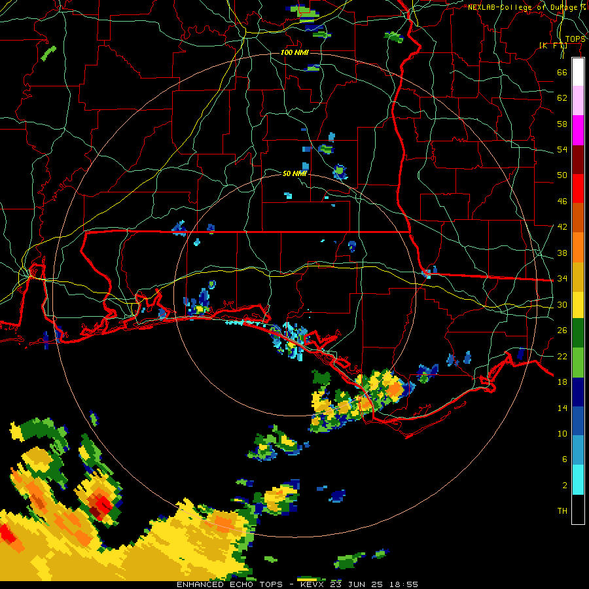Click the "10" legend value

coord(562,433)
